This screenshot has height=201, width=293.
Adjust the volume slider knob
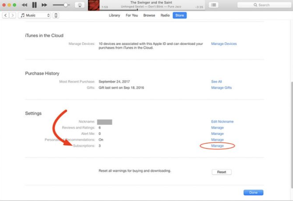[66, 5]
